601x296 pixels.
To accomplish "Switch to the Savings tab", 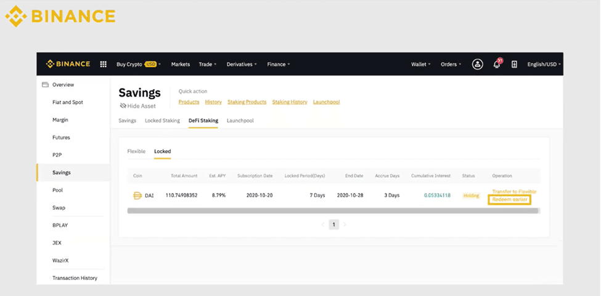I will [127, 121].
